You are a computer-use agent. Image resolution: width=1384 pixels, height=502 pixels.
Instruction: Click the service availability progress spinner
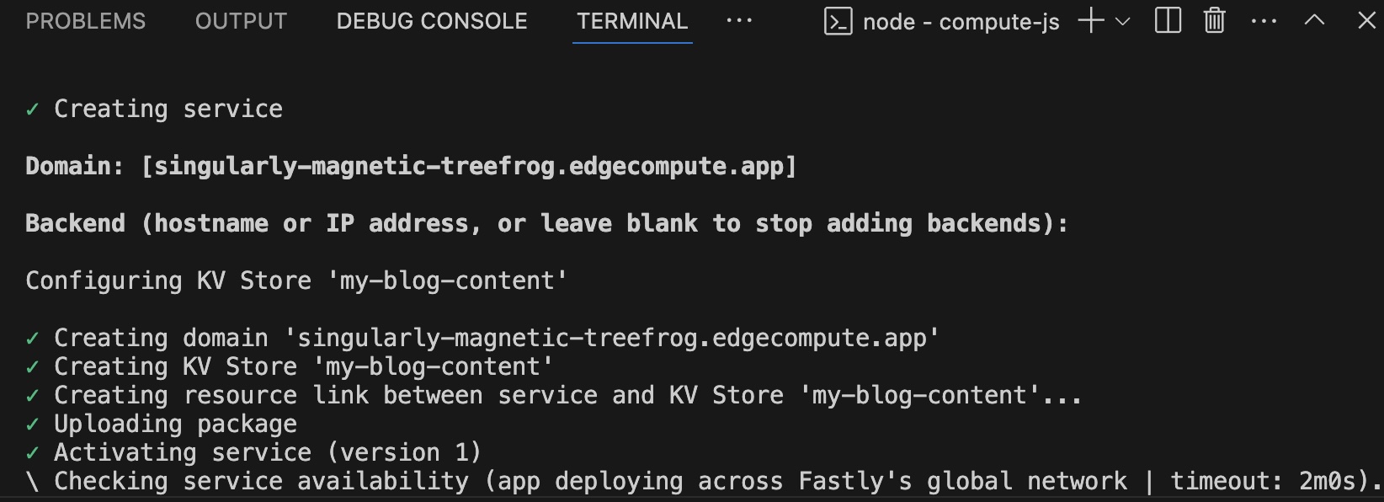coord(33,481)
